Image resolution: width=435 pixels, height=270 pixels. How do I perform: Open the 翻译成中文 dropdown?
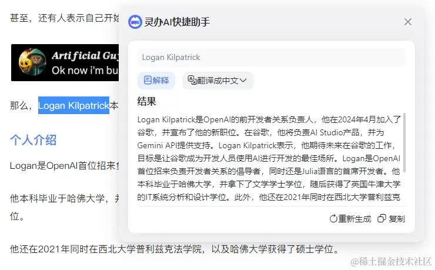tap(217, 81)
